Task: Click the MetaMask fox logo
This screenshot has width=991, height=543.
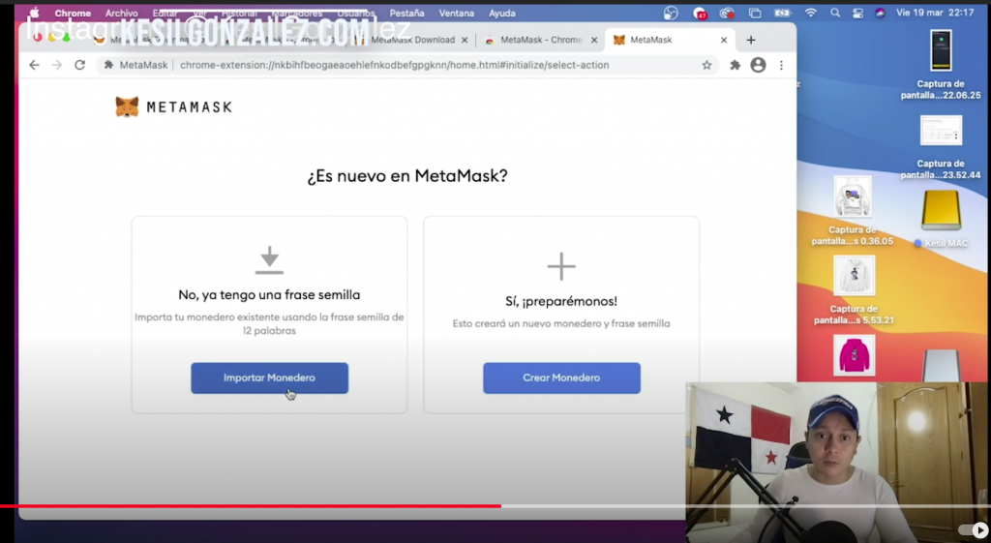Action: tap(127, 106)
